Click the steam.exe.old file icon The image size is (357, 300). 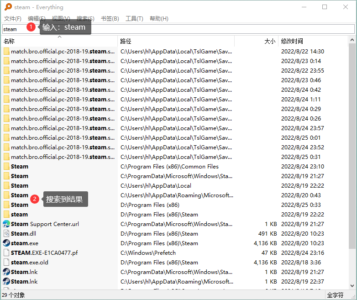tap(6, 262)
